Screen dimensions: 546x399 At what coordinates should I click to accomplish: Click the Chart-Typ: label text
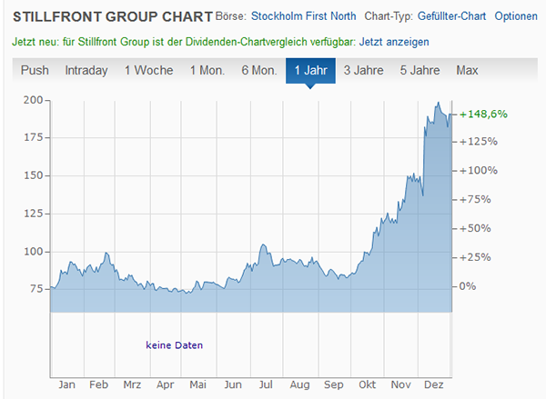pos(389,16)
